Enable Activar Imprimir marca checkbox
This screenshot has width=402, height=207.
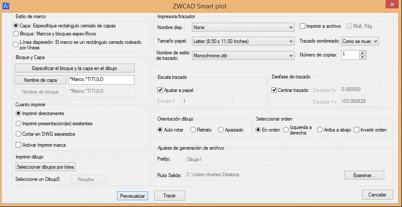pos(18,145)
